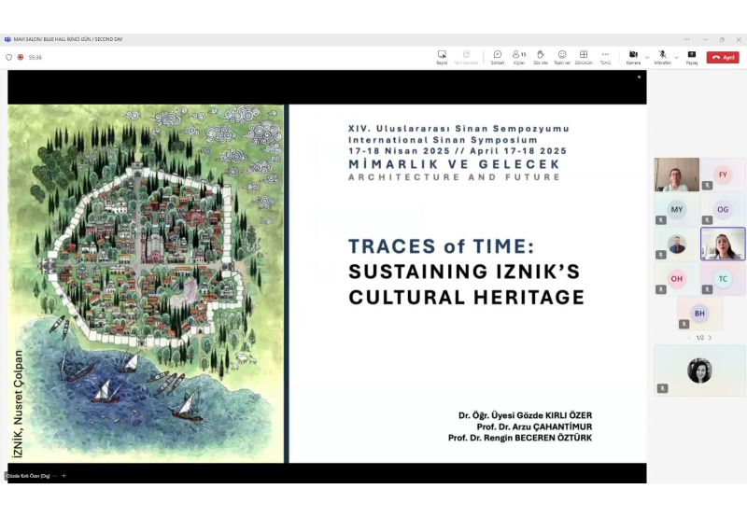Viewport: 747px width, 517px height.
Task: Click the 17-18 Nisan 2025 date line
Action: tap(458, 151)
